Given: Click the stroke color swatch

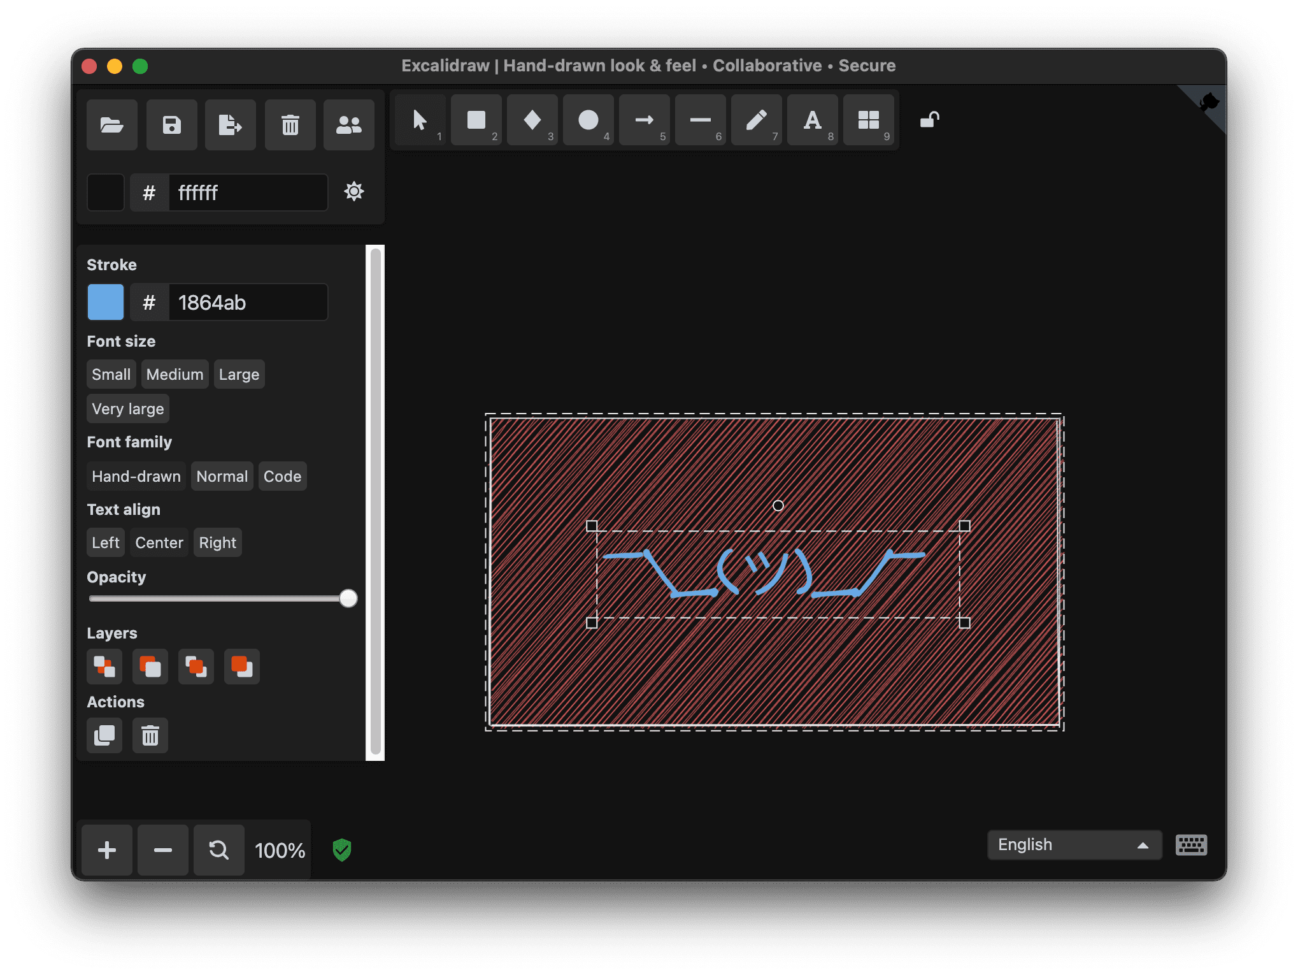Looking at the screenshot, I should [106, 301].
